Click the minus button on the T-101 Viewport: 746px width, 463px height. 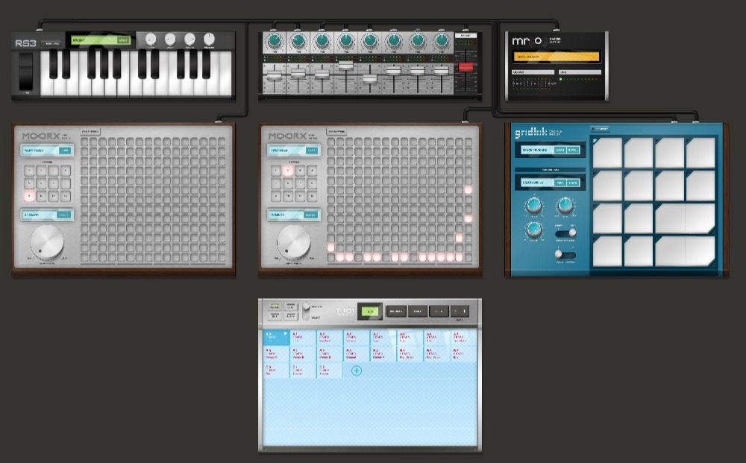point(455,312)
